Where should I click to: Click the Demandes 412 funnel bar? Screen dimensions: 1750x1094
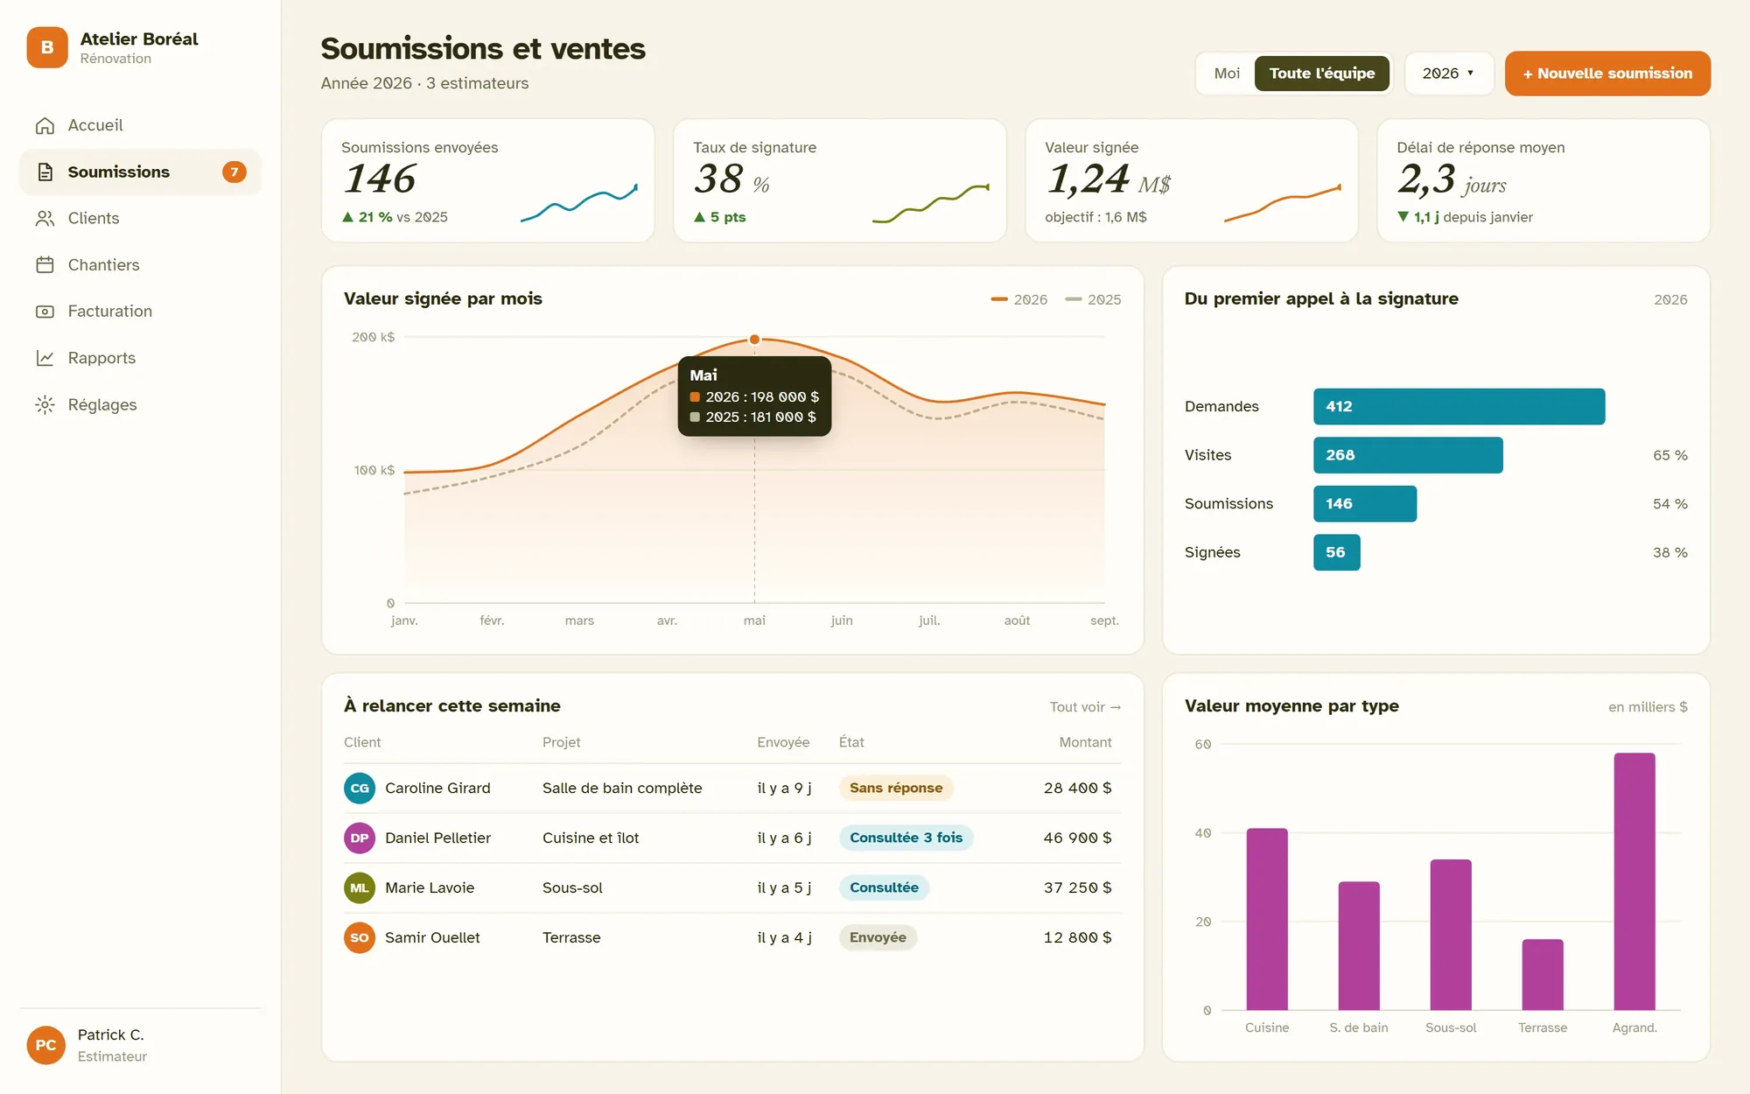(1459, 406)
